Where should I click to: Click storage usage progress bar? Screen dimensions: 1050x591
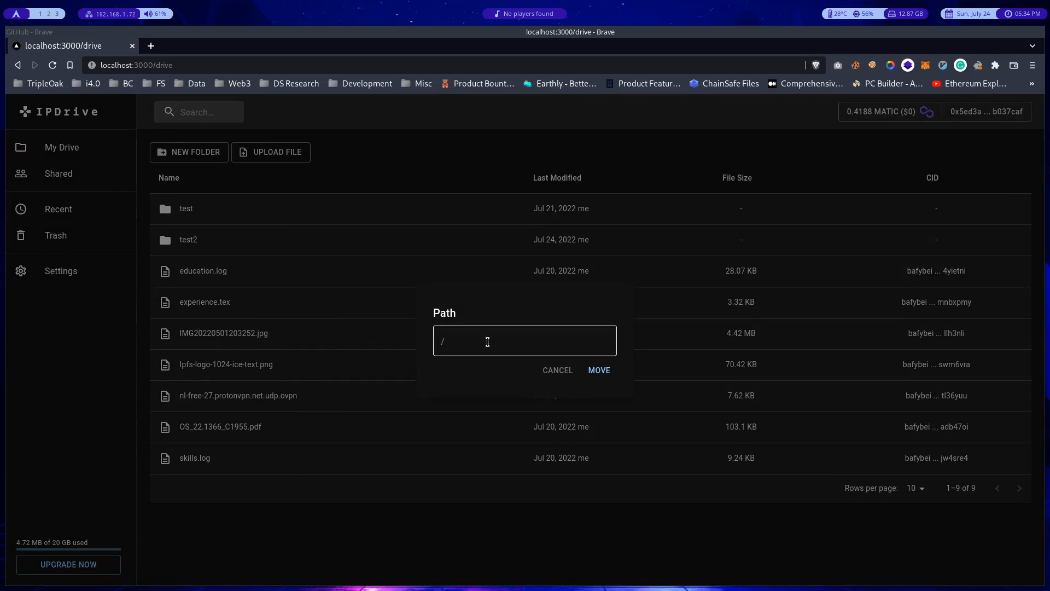(x=68, y=549)
